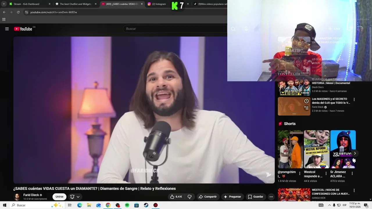Open options for @yovngchimi short
Viewport: 372px width, 209px height.
(300, 174)
